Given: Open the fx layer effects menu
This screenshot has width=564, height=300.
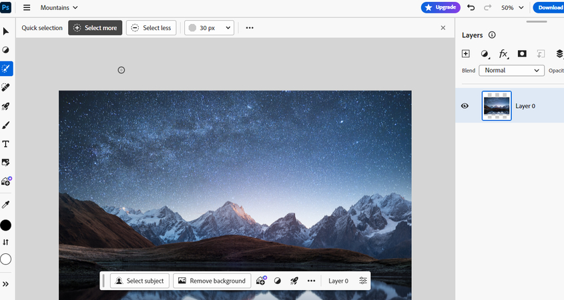Looking at the screenshot, I should click(x=503, y=54).
